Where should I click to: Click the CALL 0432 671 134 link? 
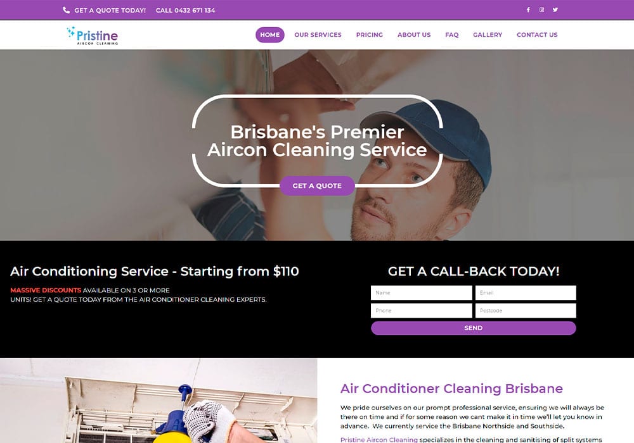pyautogui.click(x=186, y=11)
